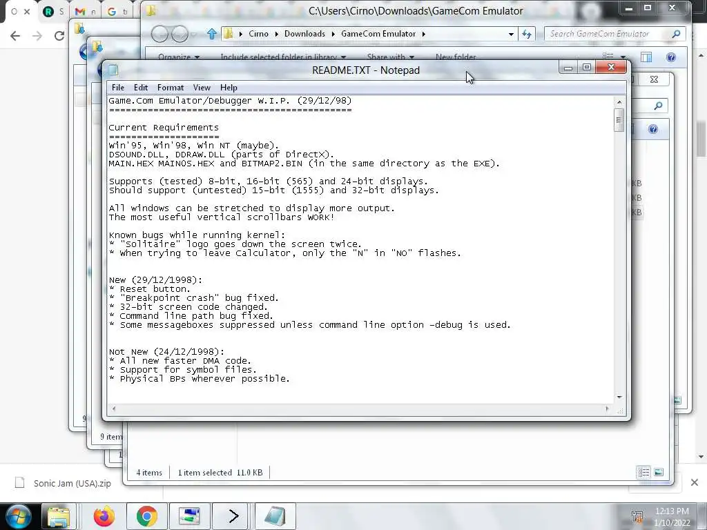This screenshot has width=707, height=530.
Task: Toggle the preview pane icon in Explorer
Action: [646, 57]
